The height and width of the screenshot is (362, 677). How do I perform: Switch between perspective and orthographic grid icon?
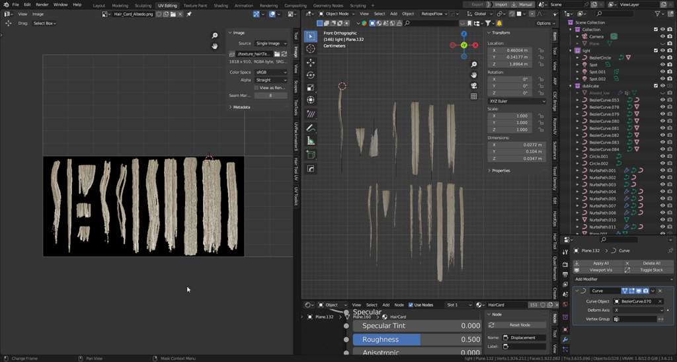(x=474, y=96)
